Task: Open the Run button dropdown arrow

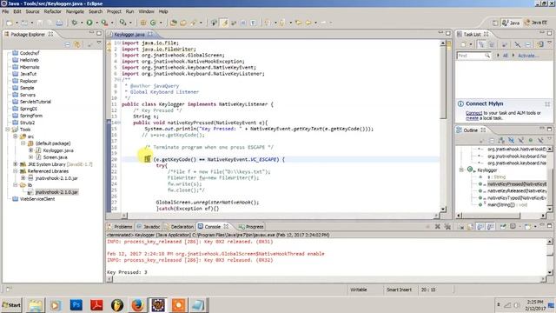Action: (96, 23)
